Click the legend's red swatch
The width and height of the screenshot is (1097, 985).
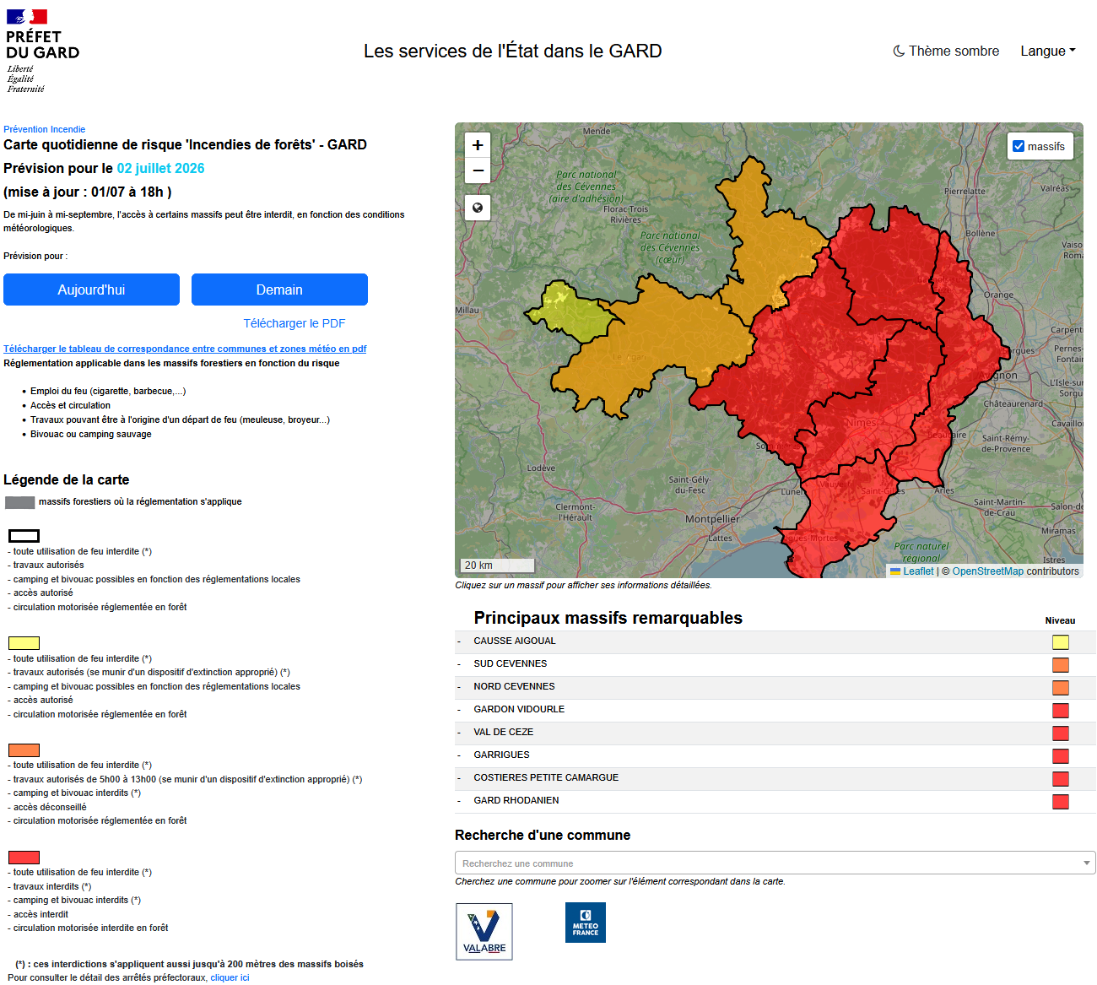24,858
